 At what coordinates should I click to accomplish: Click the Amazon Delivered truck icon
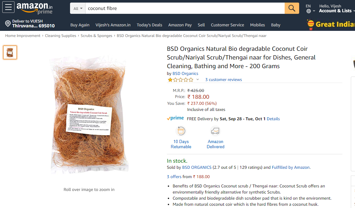[215, 131]
